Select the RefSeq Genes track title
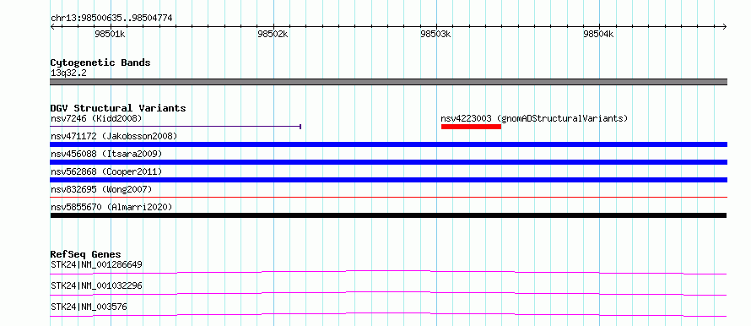The height and width of the screenshot is (326, 751). 86,254
